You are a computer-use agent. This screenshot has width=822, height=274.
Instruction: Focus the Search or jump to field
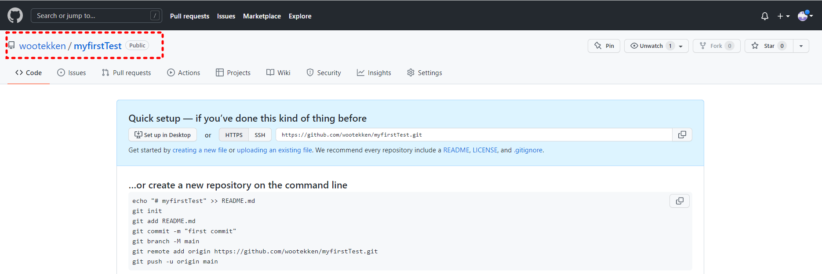tap(96, 15)
